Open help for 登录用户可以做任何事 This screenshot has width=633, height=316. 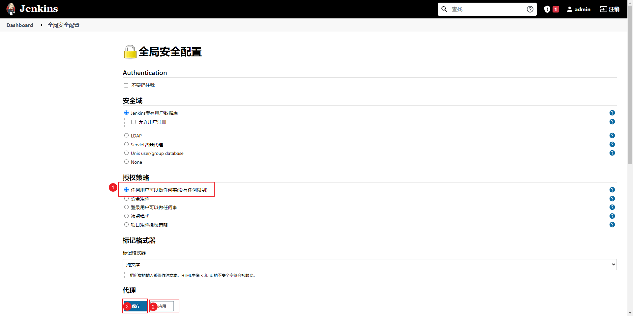(612, 207)
